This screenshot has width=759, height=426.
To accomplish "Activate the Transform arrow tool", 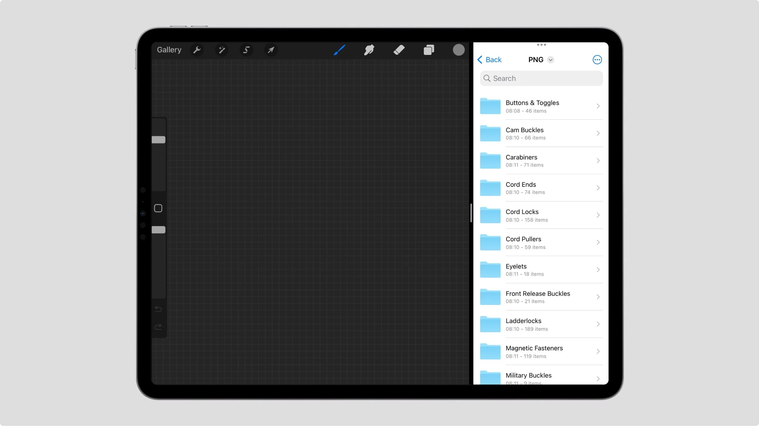I will pos(271,50).
